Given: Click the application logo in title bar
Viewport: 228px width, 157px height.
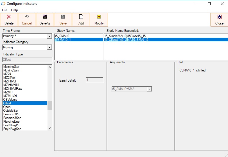Looking at the screenshot, I should click(x=3, y=4).
